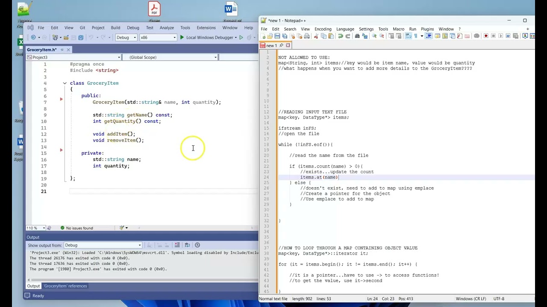Toggle word wrap in the Output panel
Image resolution: width=547 pixels, height=307 pixels.
coord(187,245)
